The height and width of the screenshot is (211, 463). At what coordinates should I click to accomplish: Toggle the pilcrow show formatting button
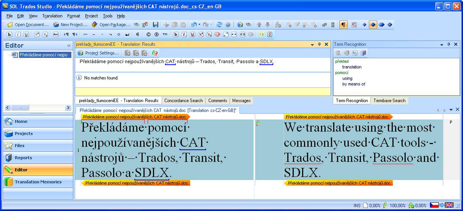coord(343,25)
